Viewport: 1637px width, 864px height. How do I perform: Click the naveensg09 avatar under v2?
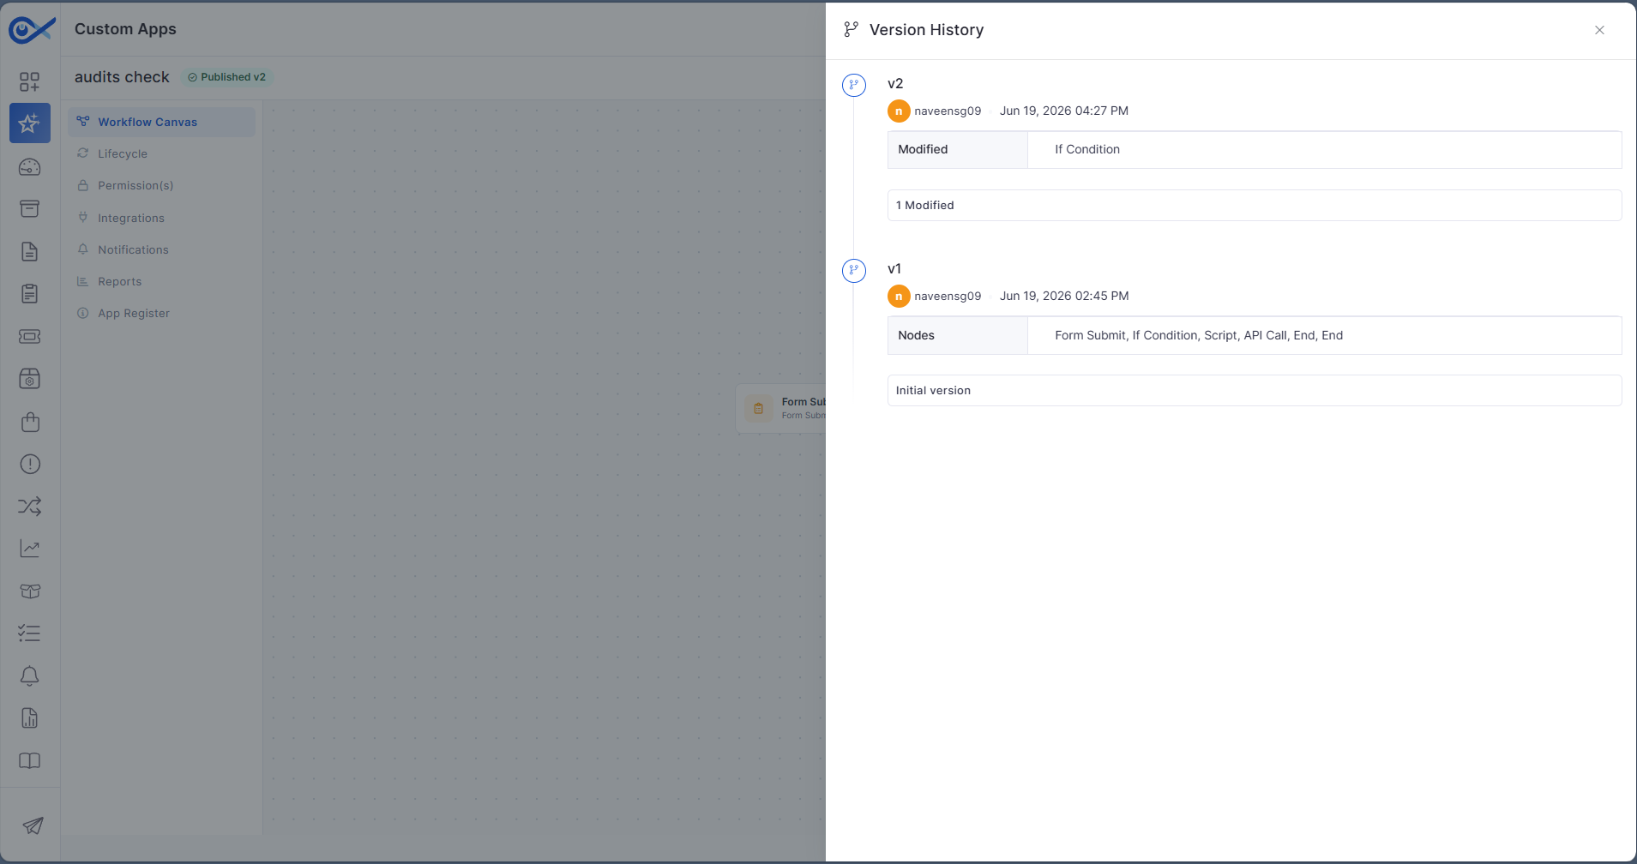click(899, 111)
